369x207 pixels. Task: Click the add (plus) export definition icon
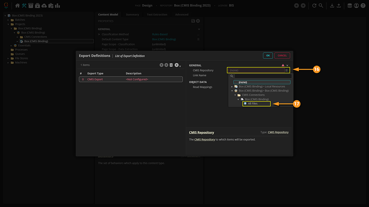[x=177, y=65]
